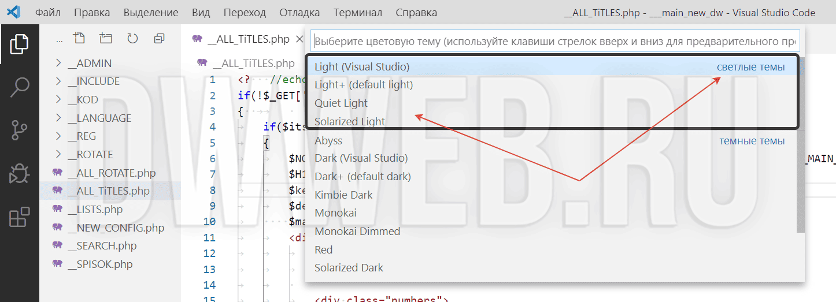The width and height of the screenshot is (836, 302).
Task: Choose the Solarized Light theme
Action: tap(552, 122)
